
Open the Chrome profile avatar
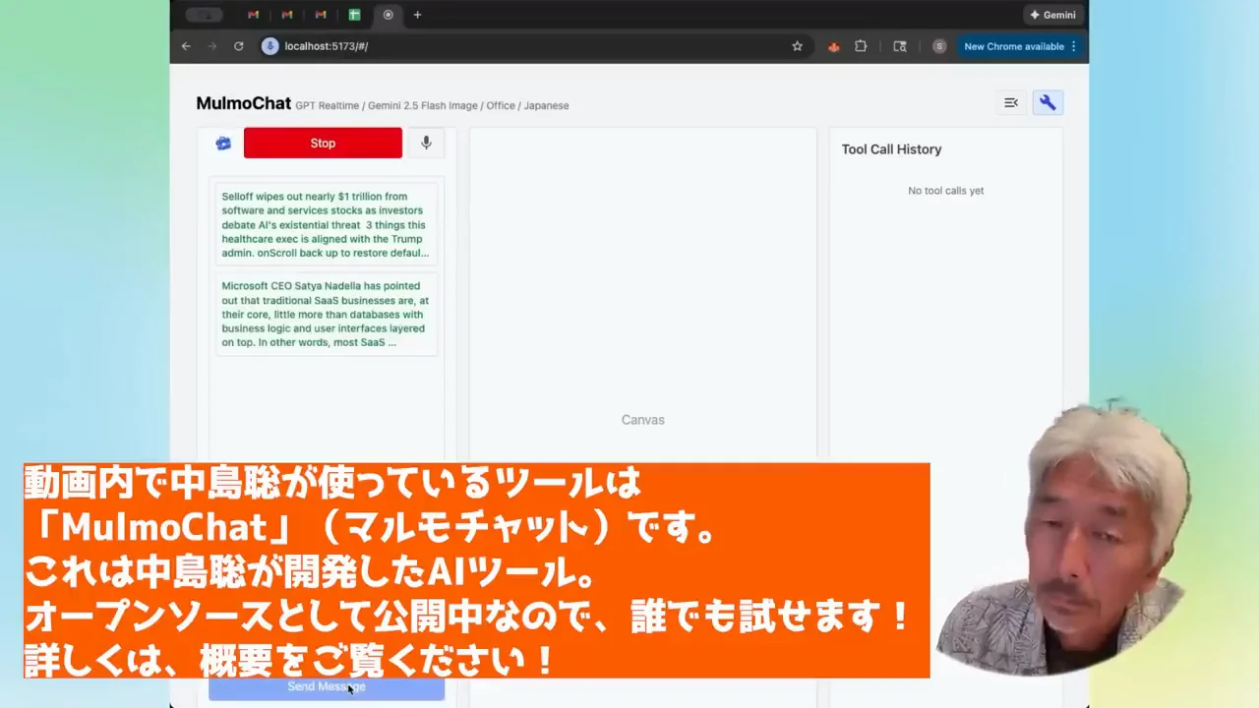click(x=939, y=46)
